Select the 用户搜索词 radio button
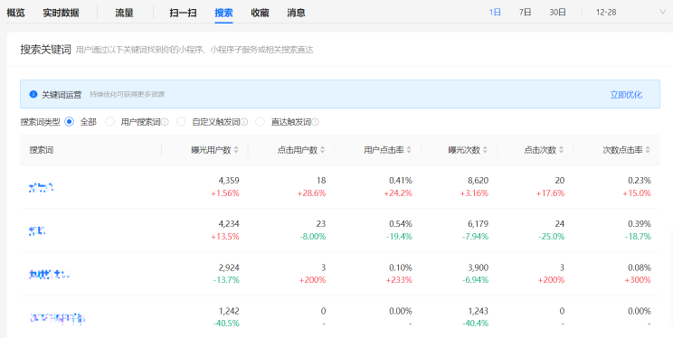Image resolution: width=673 pixels, height=338 pixels. click(x=109, y=122)
